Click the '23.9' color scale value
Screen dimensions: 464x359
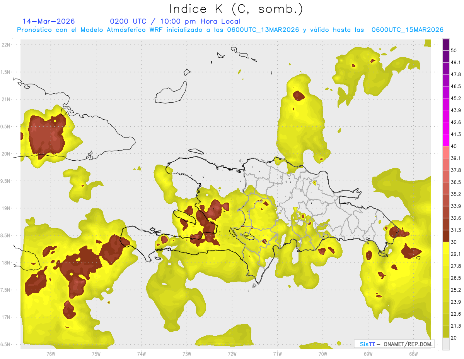456,302
